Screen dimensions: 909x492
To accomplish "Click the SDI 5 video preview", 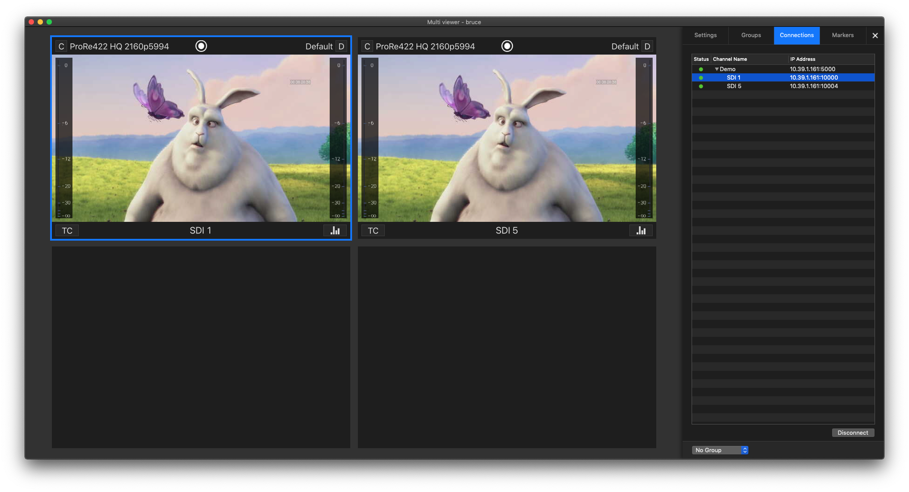I will [x=507, y=138].
